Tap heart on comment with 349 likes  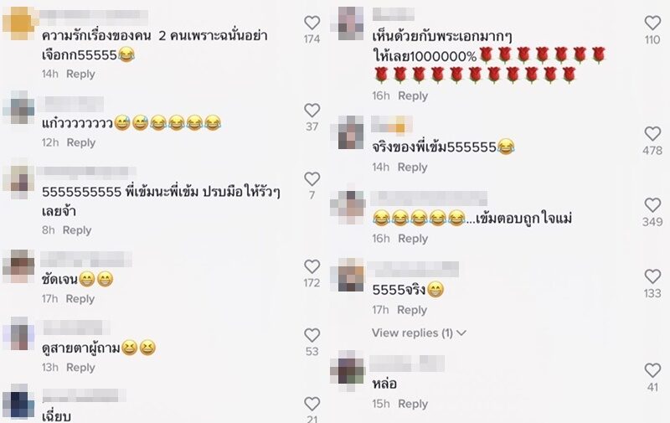coord(652,205)
